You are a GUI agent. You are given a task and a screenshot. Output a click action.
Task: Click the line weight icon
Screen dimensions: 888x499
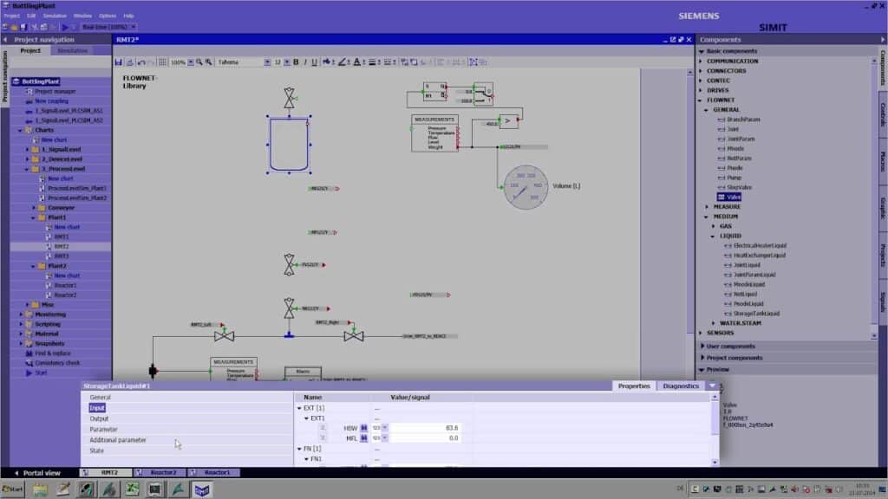click(372, 62)
